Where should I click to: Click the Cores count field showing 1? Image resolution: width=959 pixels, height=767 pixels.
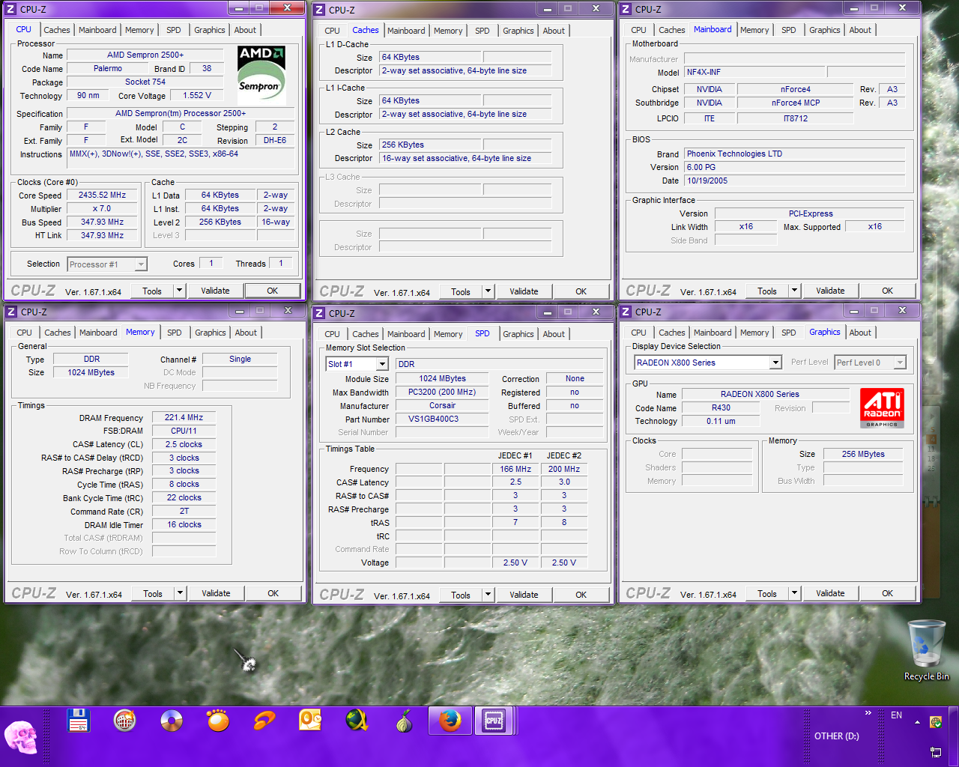(x=211, y=263)
